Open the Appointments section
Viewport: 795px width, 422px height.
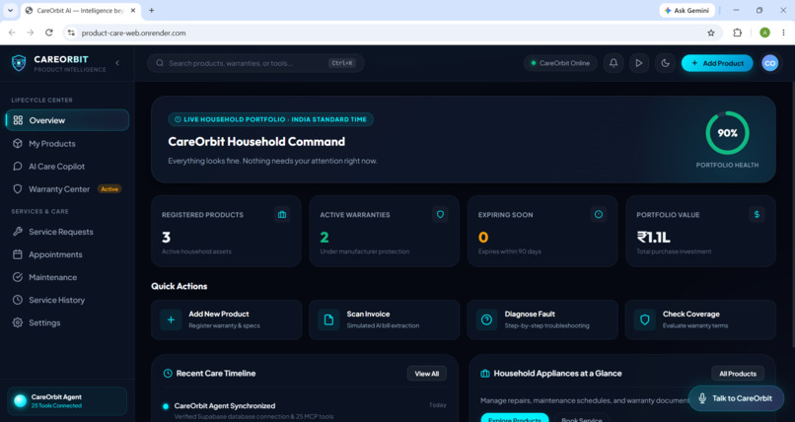[x=67, y=254]
